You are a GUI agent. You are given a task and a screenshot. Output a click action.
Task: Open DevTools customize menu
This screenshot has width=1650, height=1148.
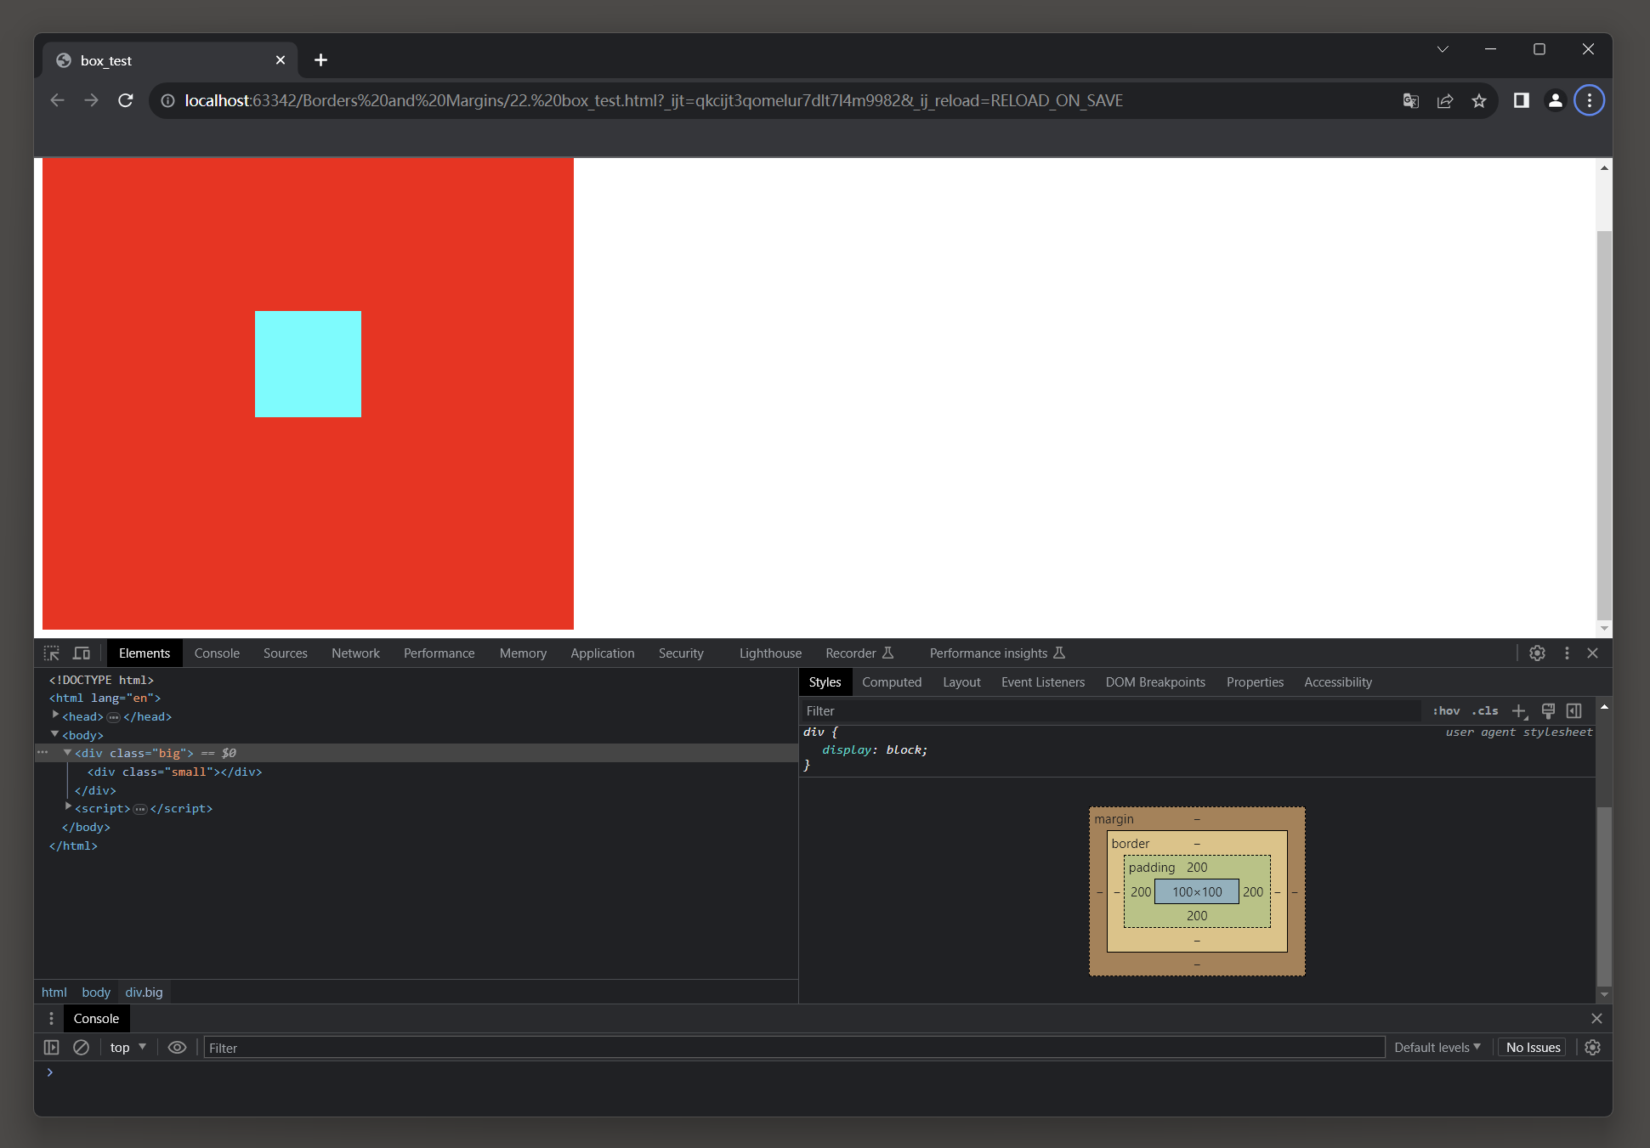click(1567, 653)
